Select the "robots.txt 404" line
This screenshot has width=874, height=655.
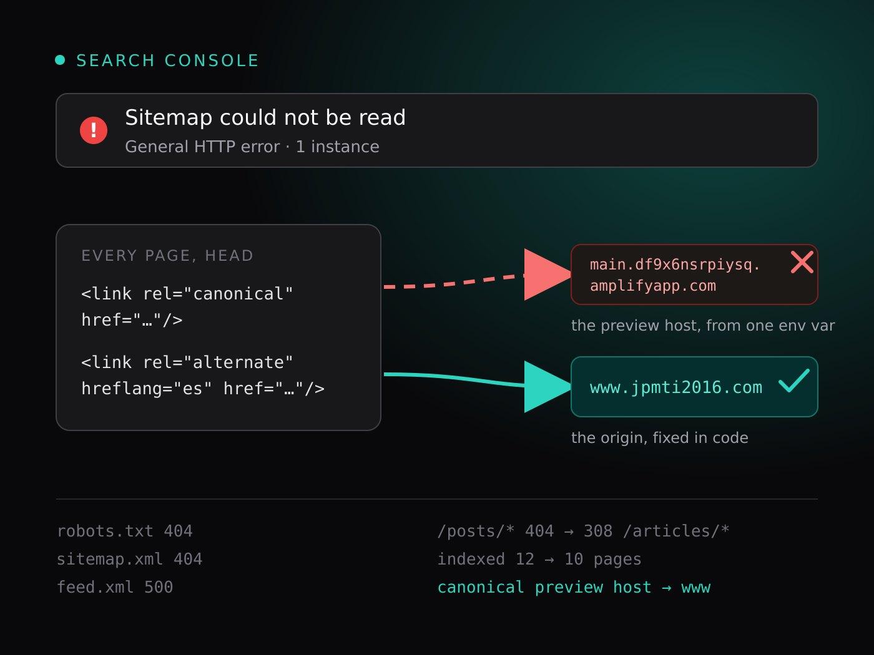tap(125, 531)
